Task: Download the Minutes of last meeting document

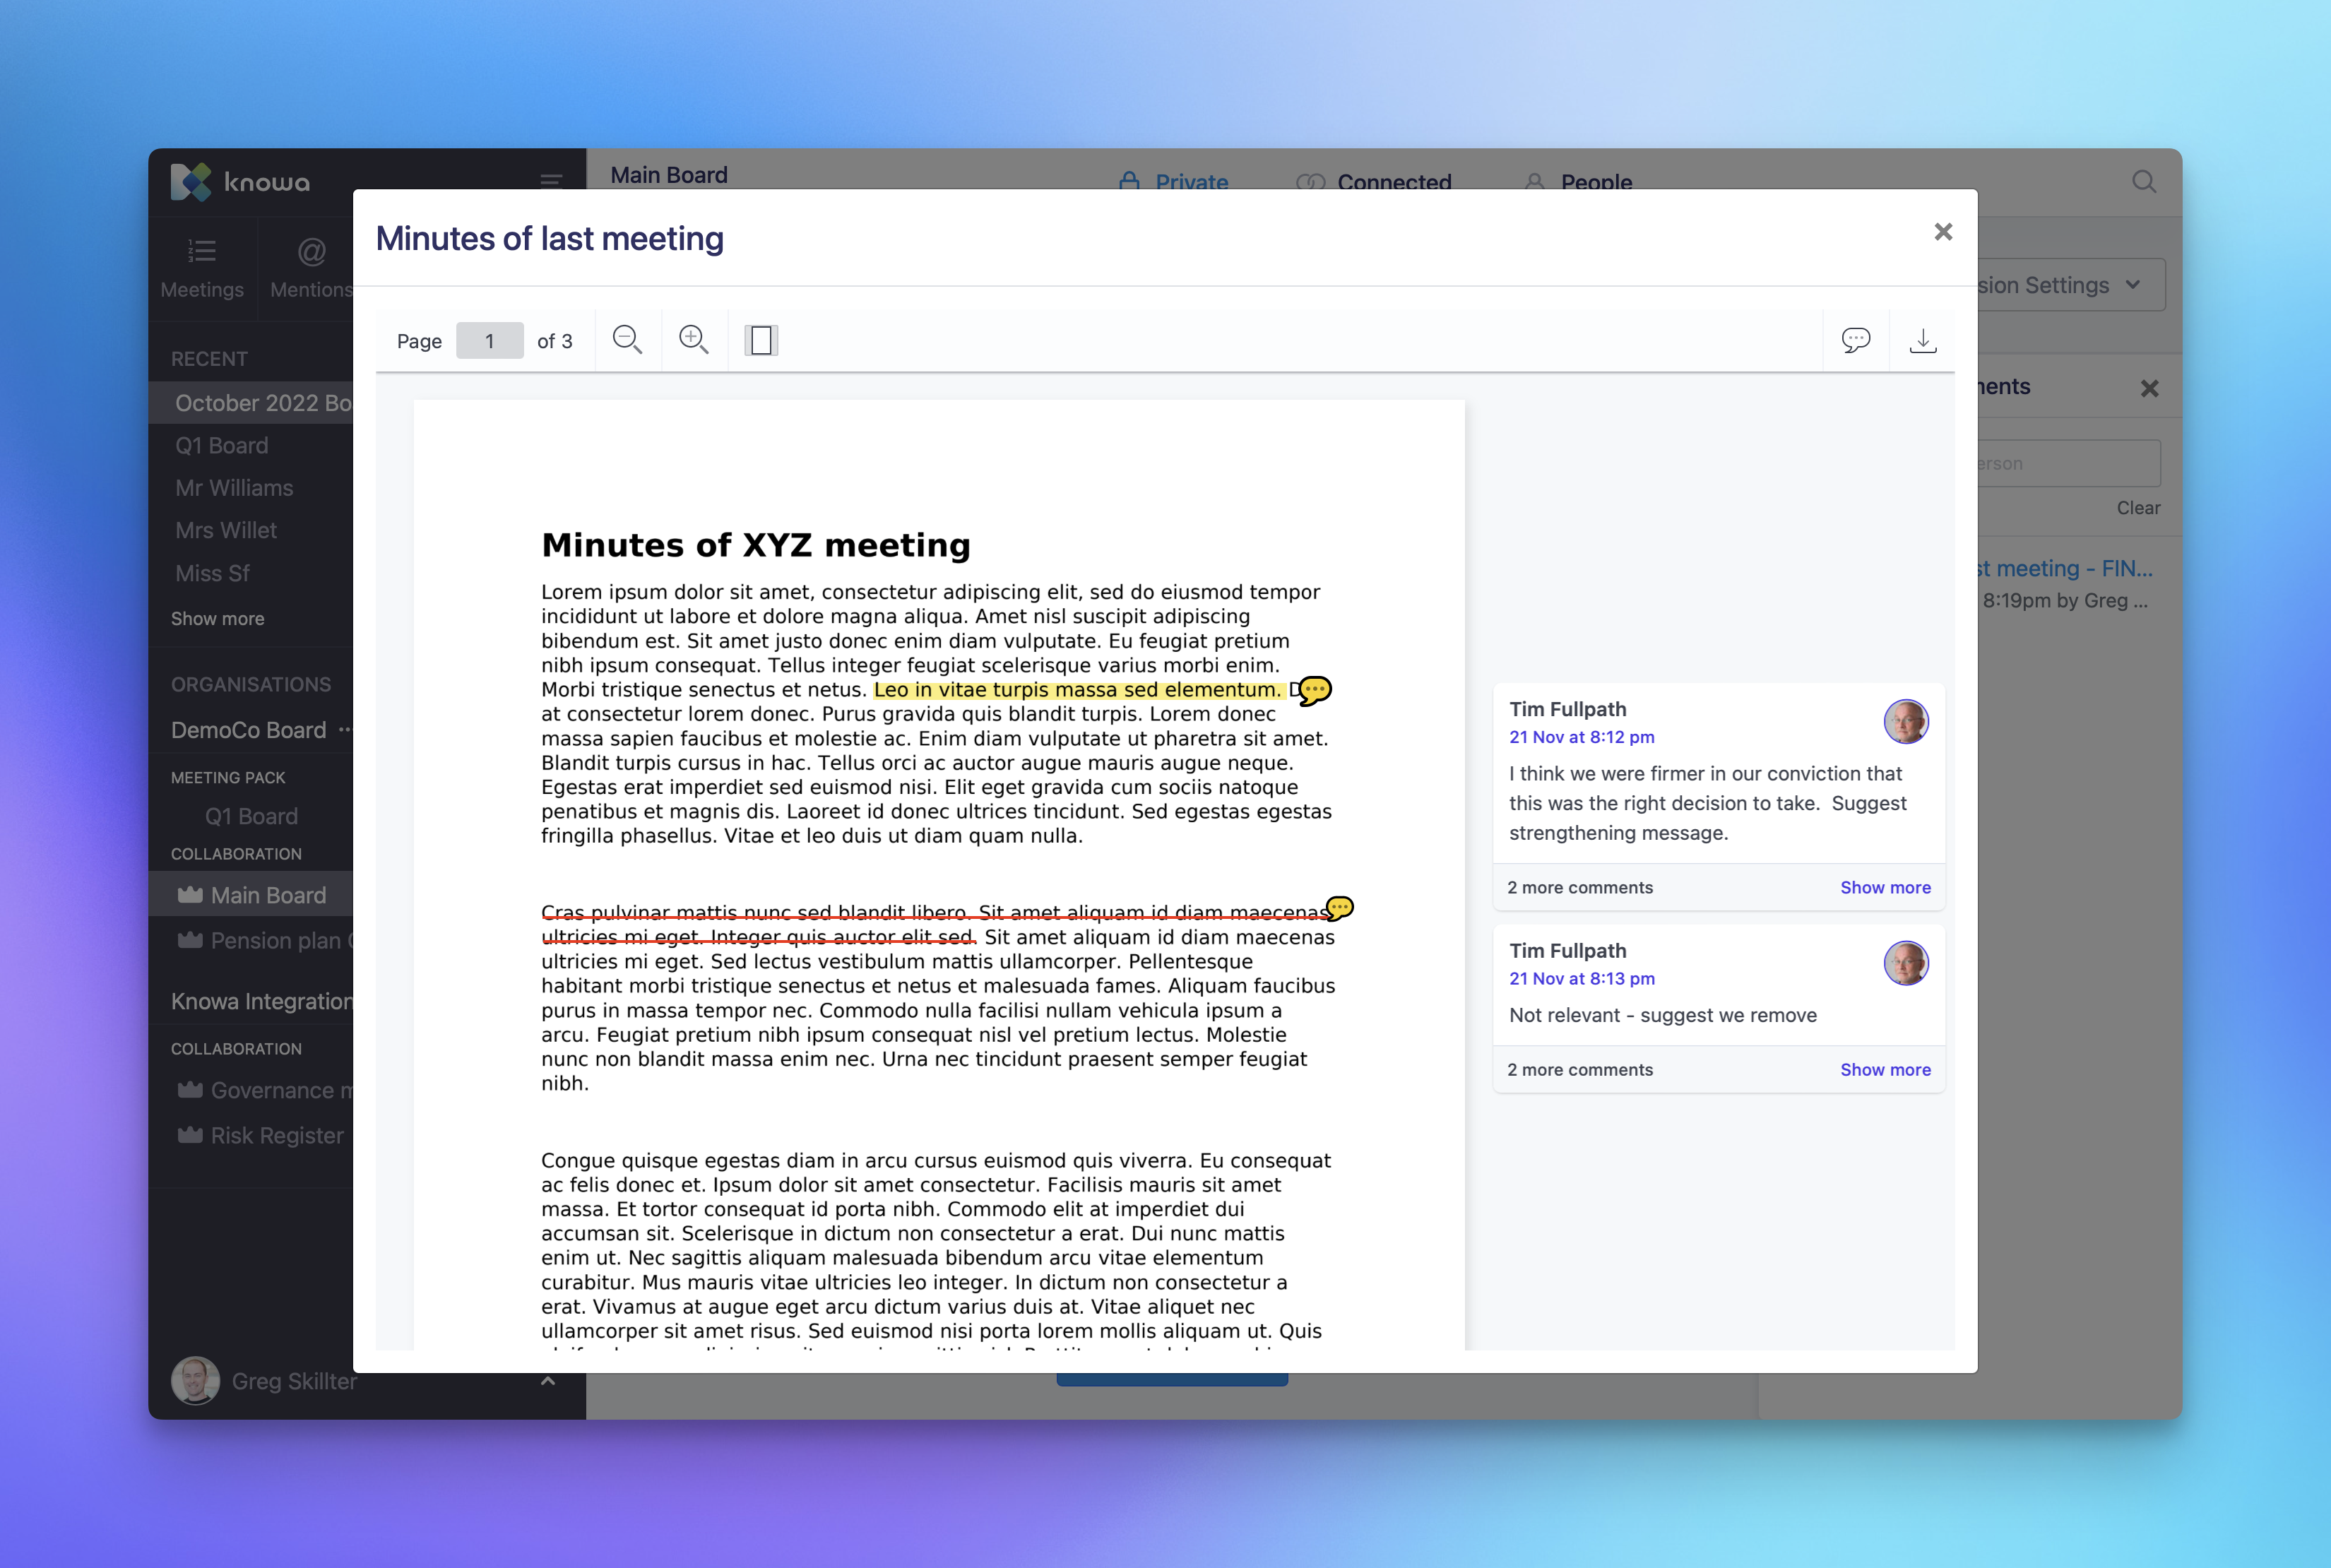Action: coord(1923,340)
